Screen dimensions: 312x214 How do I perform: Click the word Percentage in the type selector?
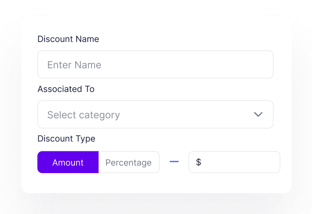click(x=129, y=163)
